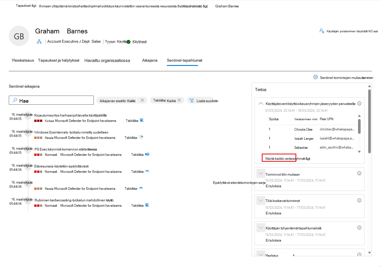The height and width of the screenshot is (267, 381).
Task: Expand Toiminnot tilin mukaan card
Action: (x=261, y=173)
